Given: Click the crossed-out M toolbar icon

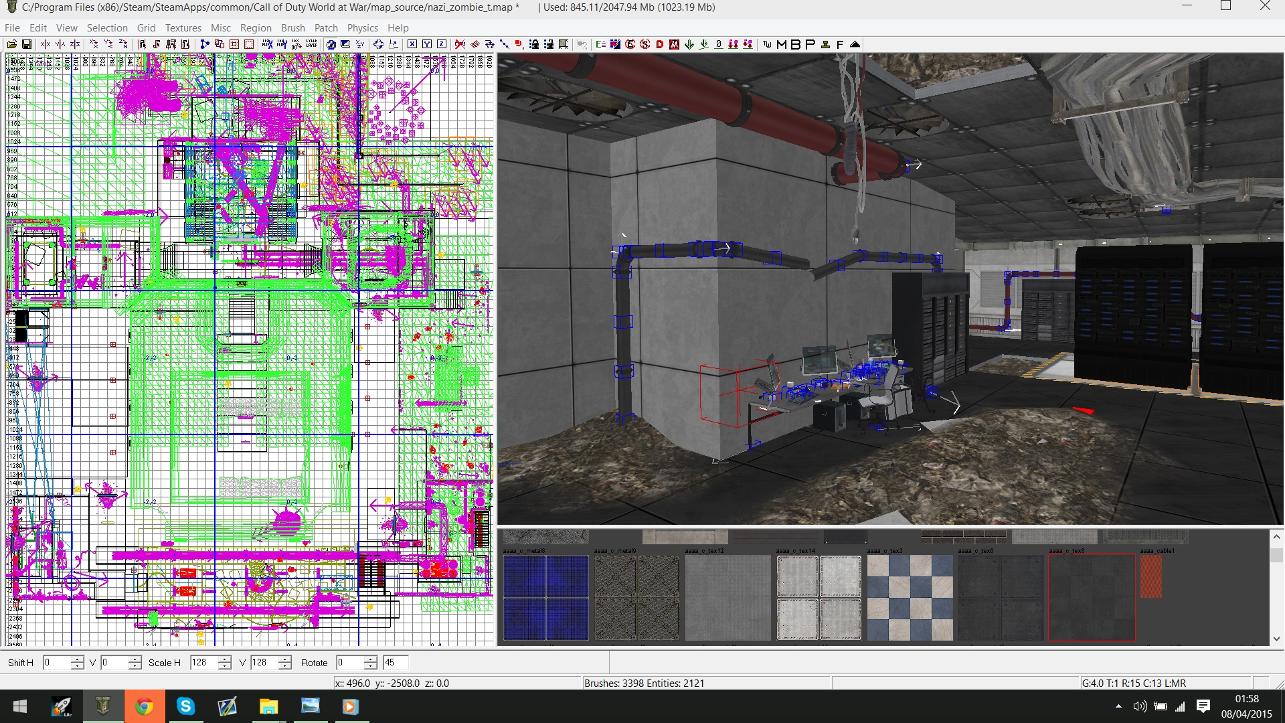Looking at the screenshot, I should (675, 44).
